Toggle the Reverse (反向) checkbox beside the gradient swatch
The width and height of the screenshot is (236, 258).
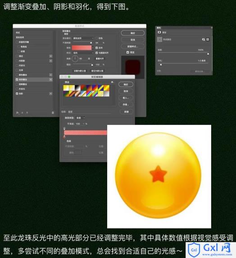click(x=97, y=48)
